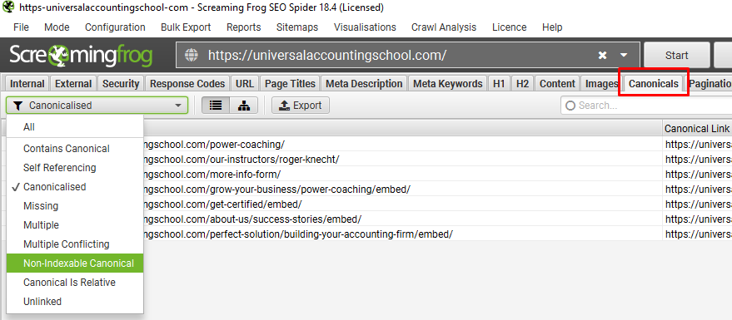Switch to the H2 tab
Image resolution: width=732 pixels, height=320 pixels.
click(522, 83)
